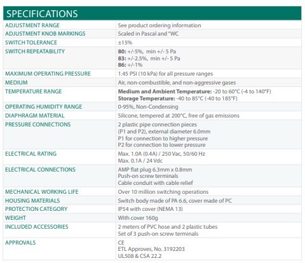Click 'UL508 & CSA 22.2' line
Screen dimensions: 305x263
[x=140, y=256]
